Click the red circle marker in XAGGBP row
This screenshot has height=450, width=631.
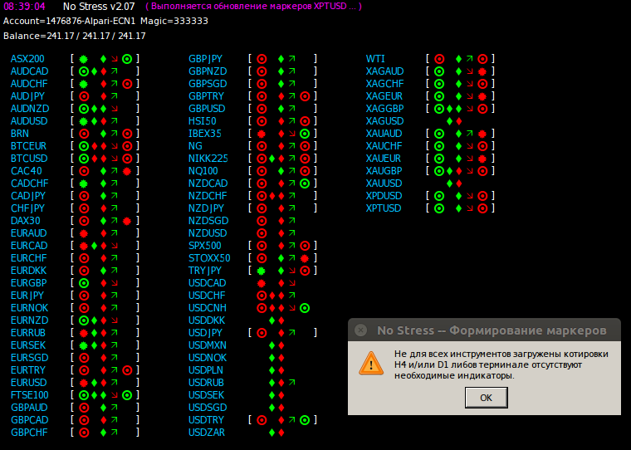[x=482, y=109]
